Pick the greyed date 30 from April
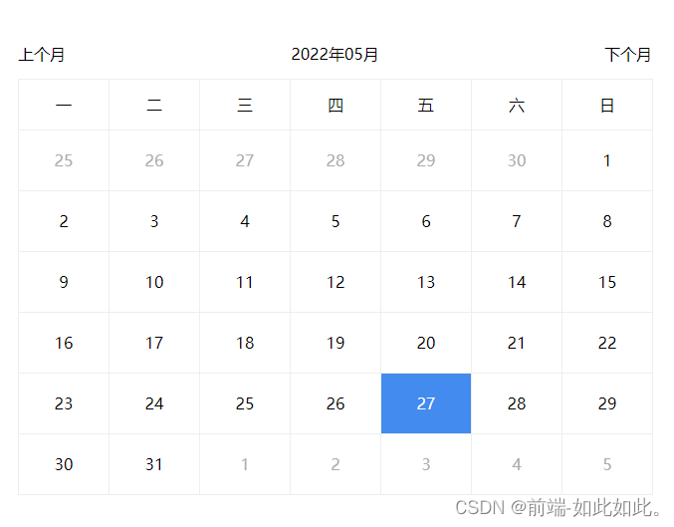 point(517,160)
